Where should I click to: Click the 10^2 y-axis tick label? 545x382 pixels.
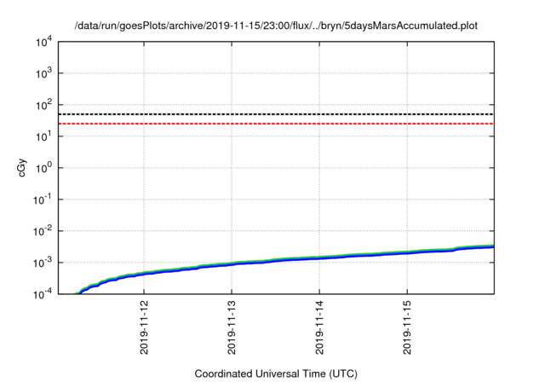coord(43,105)
